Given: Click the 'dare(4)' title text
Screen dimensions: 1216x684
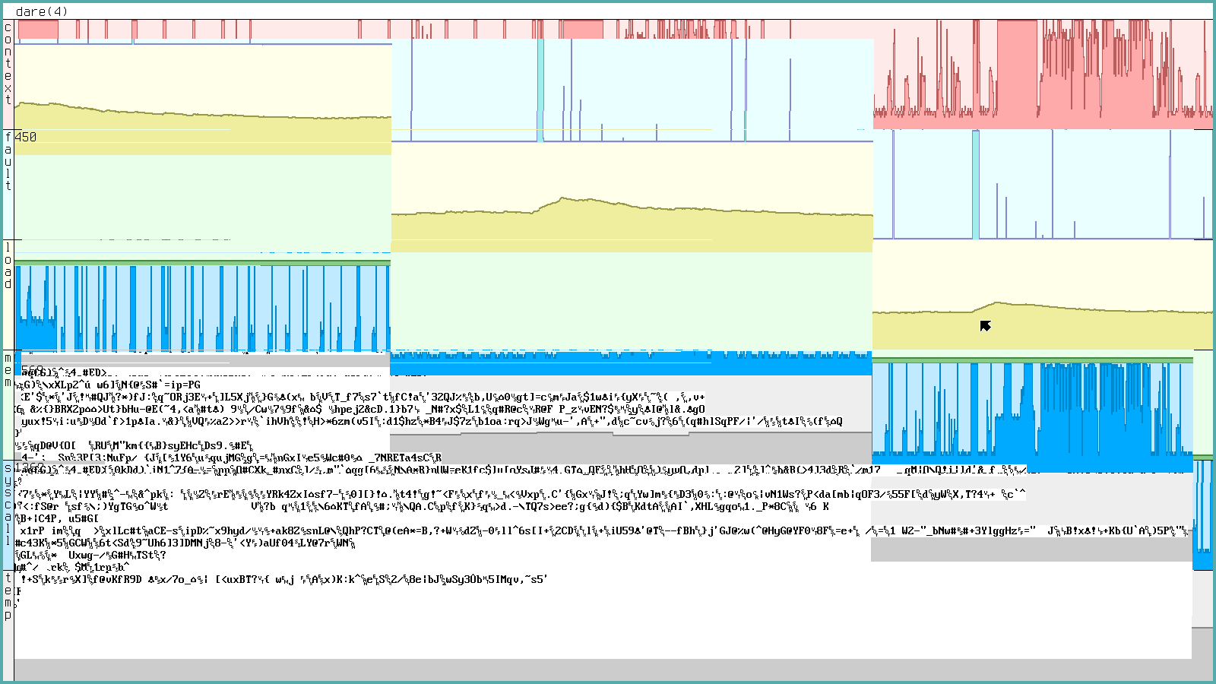Looking at the screenshot, I should 42,11.
